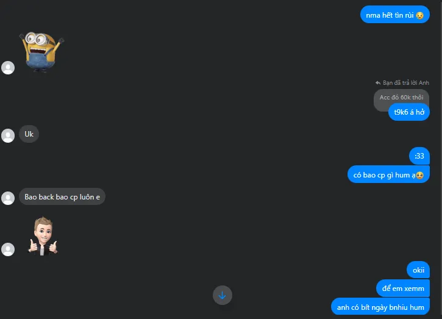The image size is (442, 319).
Task: Open the Minion sticker
Action: pyautogui.click(x=41, y=52)
